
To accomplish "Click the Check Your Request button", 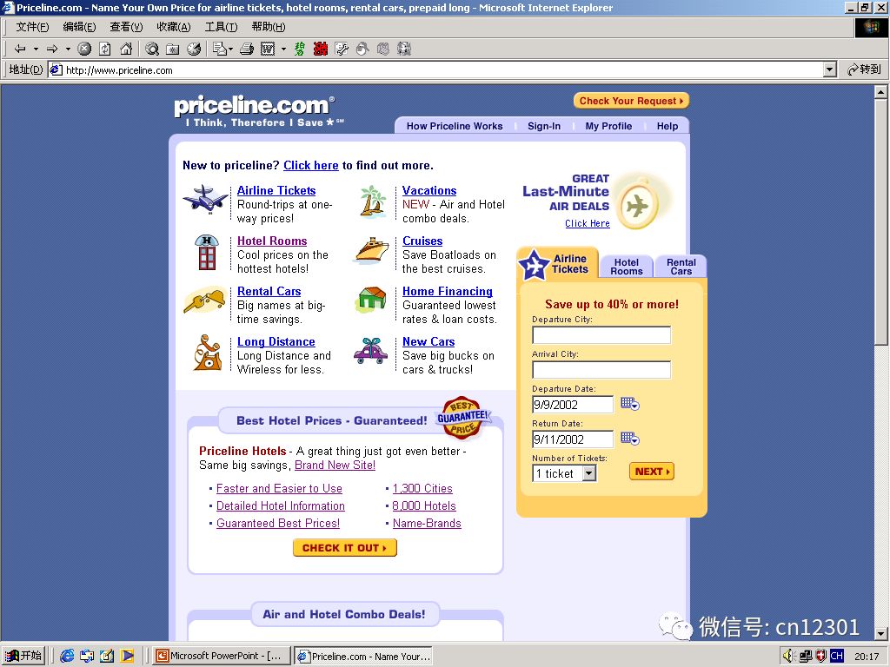I will pyautogui.click(x=631, y=101).
